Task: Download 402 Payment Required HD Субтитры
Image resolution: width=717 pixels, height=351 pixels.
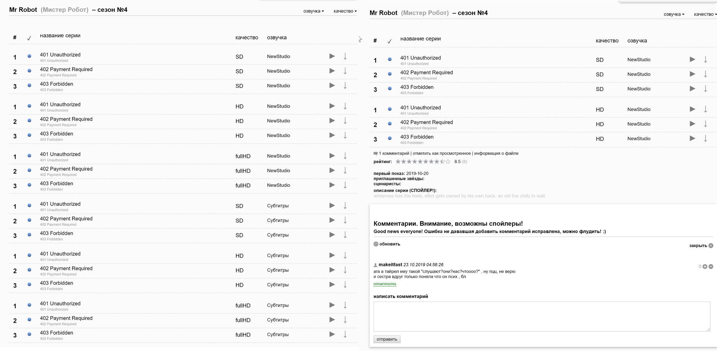Action: point(345,270)
